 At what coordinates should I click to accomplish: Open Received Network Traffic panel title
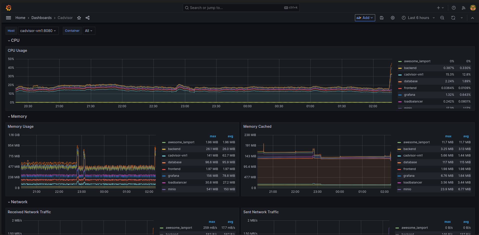tap(29, 212)
